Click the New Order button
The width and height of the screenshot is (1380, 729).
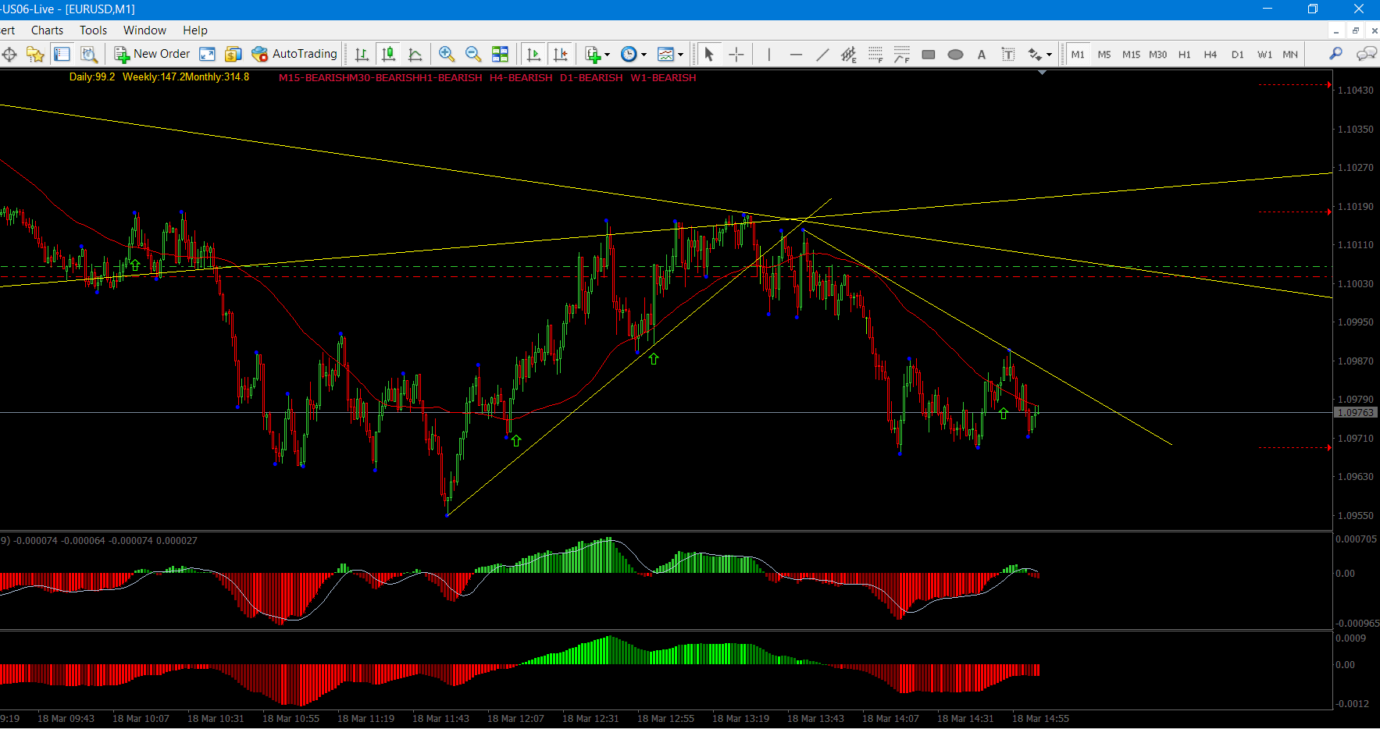point(152,54)
